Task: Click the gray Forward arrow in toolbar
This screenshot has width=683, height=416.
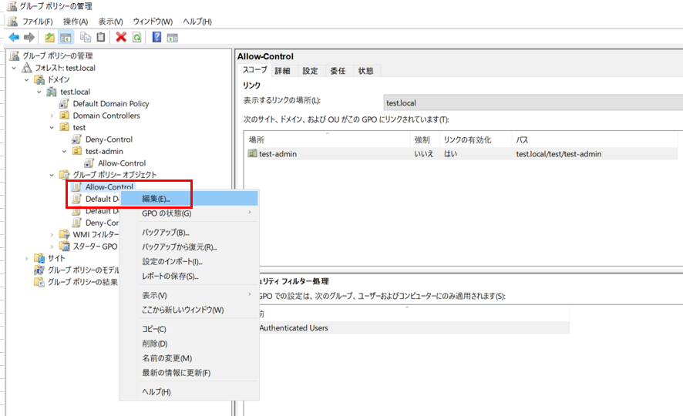Action: tap(29, 38)
